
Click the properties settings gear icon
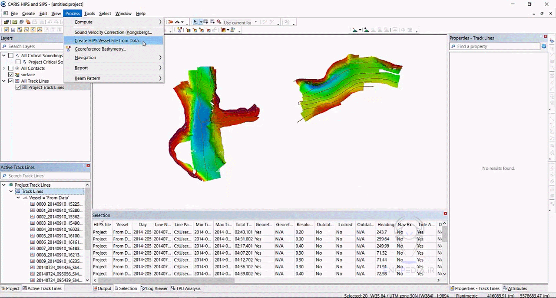point(544,46)
